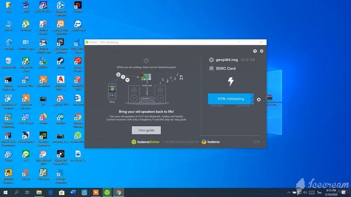Image resolution: width=351 pixels, height=197 pixels.
Task: Click the speakers featured project illustration
Action: 146,88
